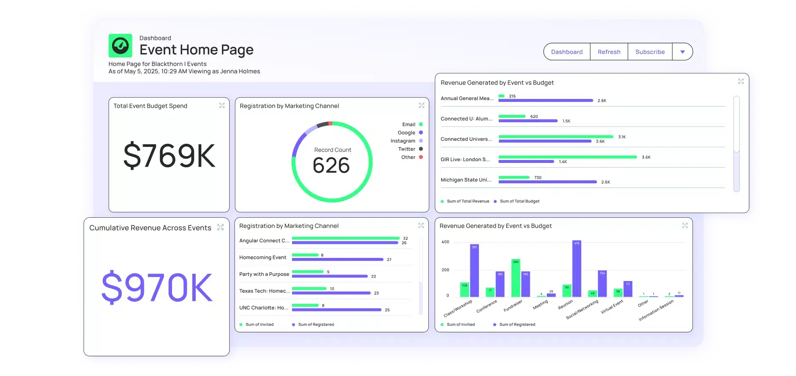Select the GIR Live: London revenue bar
The height and width of the screenshot is (376, 796).
click(x=568, y=157)
